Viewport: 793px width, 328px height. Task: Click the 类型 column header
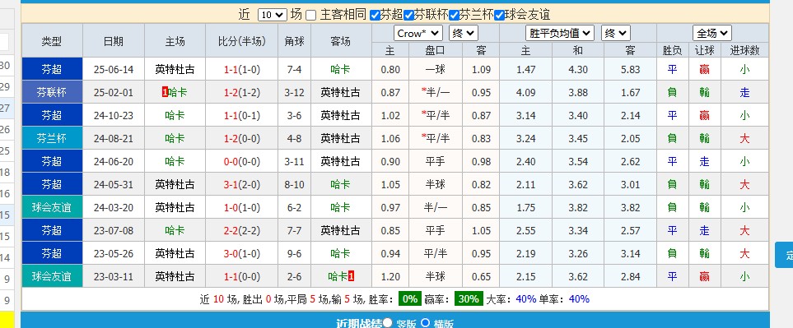click(52, 41)
